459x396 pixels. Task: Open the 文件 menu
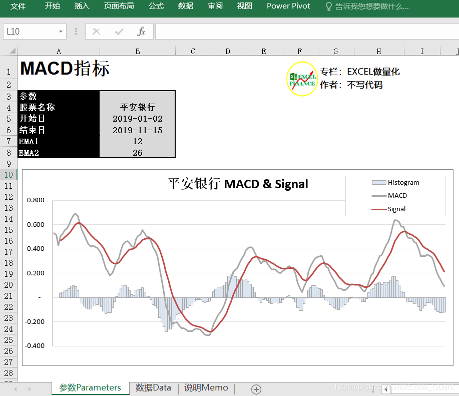point(18,6)
